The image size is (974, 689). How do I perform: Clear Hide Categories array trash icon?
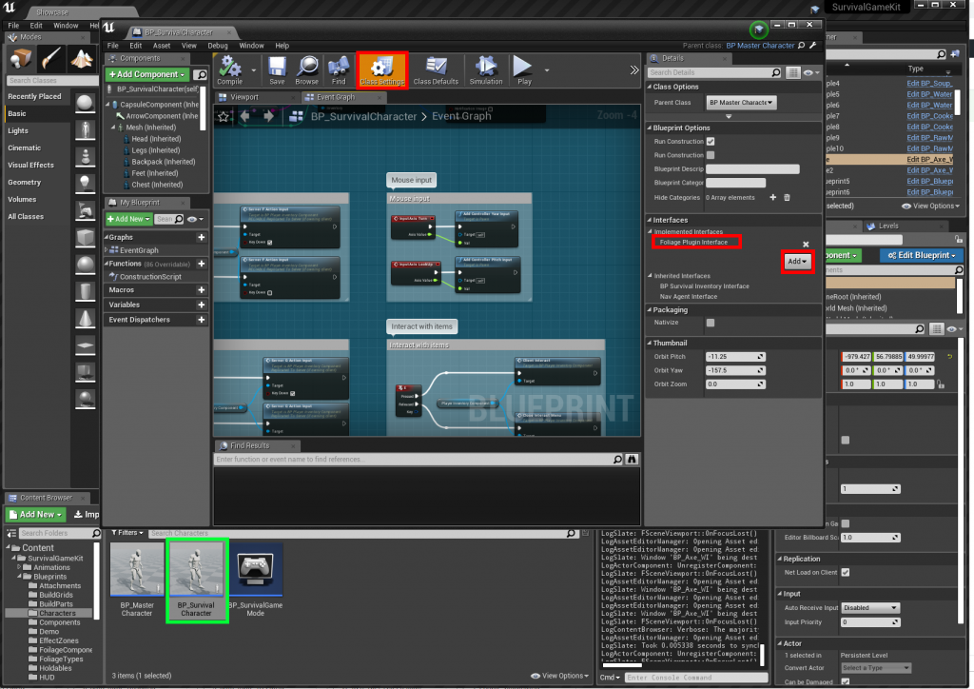tap(787, 198)
